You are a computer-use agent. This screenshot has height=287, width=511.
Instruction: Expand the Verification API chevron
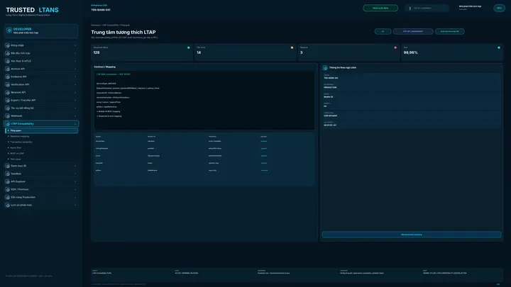pos(75,84)
